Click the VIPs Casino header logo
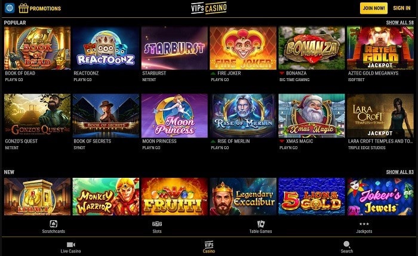This screenshot has width=418, height=256. 209,8
